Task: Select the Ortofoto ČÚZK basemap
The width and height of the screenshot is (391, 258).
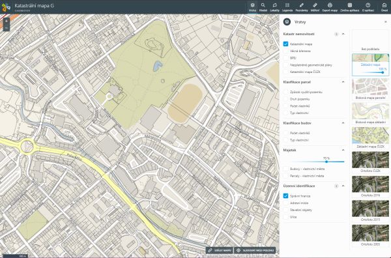Action: [x=370, y=162]
